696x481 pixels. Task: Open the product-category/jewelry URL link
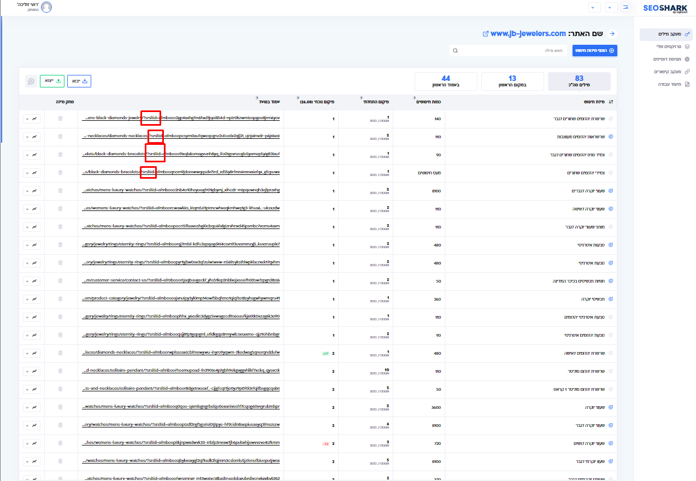[181, 299]
